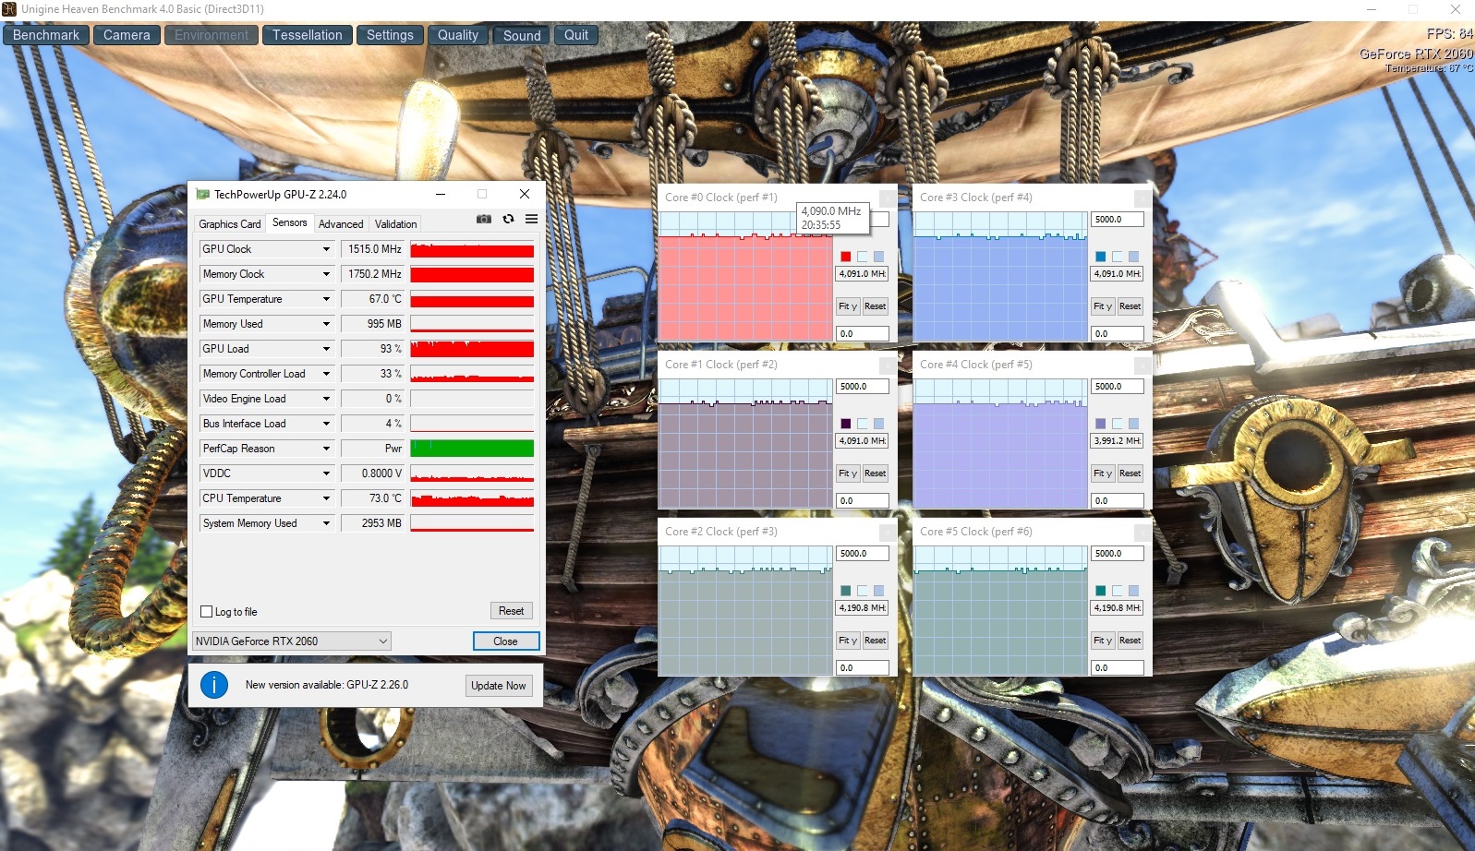Switch to the Validation tab in GPU-Z
Screen dimensions: 1475x851
[x=395, y=224]
